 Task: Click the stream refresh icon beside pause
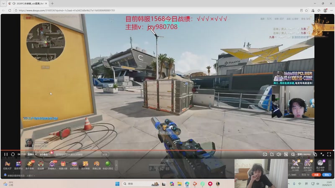coord(13,154)
